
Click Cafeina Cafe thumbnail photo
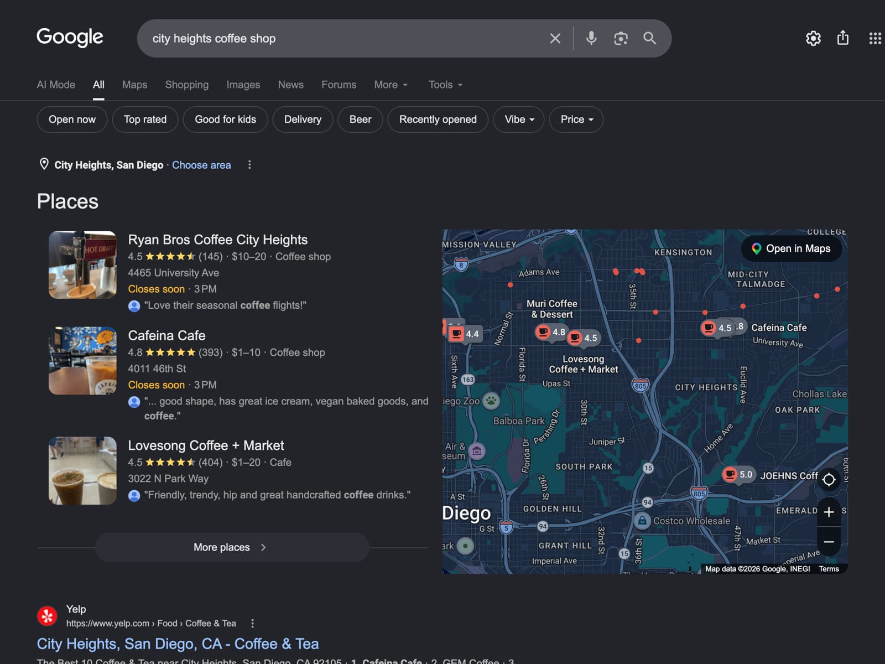click(x=82, y=361)
